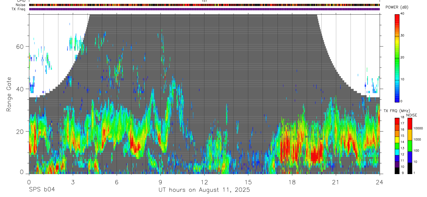Image resolution: width=427 pixels, height=197 pixels.
Task: Click the 40 range gate label
Action: click(21, 89)
